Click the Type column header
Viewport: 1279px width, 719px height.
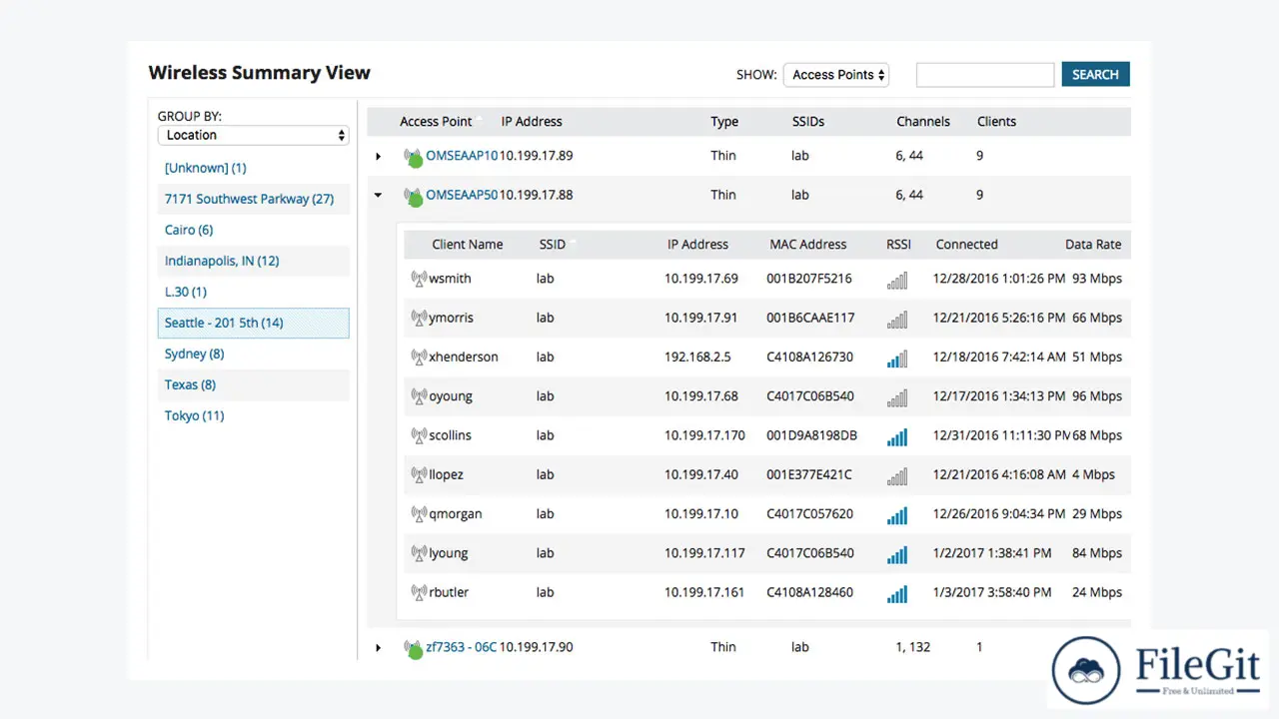click(724, 122)
